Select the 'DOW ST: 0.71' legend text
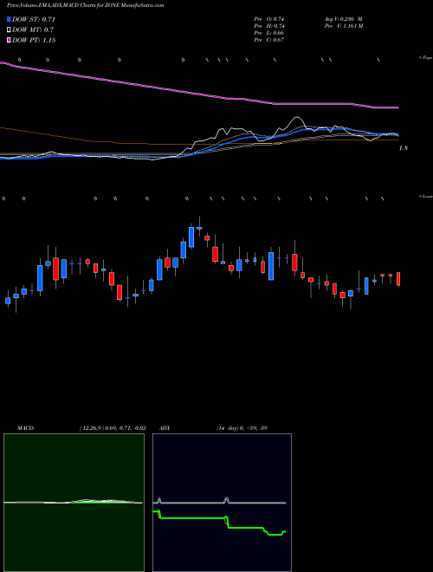Screen dimensions: 433x572 click(34, 19)
